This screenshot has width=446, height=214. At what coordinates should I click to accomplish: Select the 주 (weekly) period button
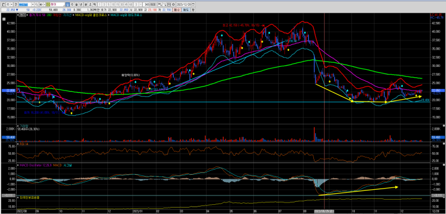tap(72, 5)
